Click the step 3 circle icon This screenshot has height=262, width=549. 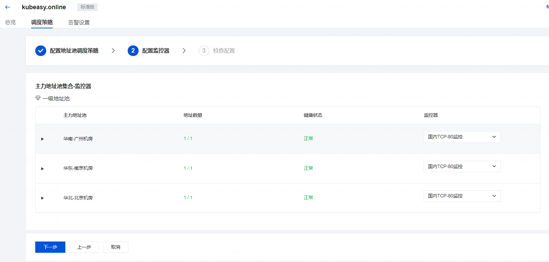point(204,51)
